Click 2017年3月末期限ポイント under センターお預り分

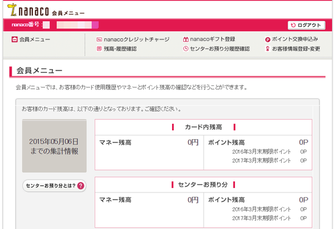click(x=269, y=218)
